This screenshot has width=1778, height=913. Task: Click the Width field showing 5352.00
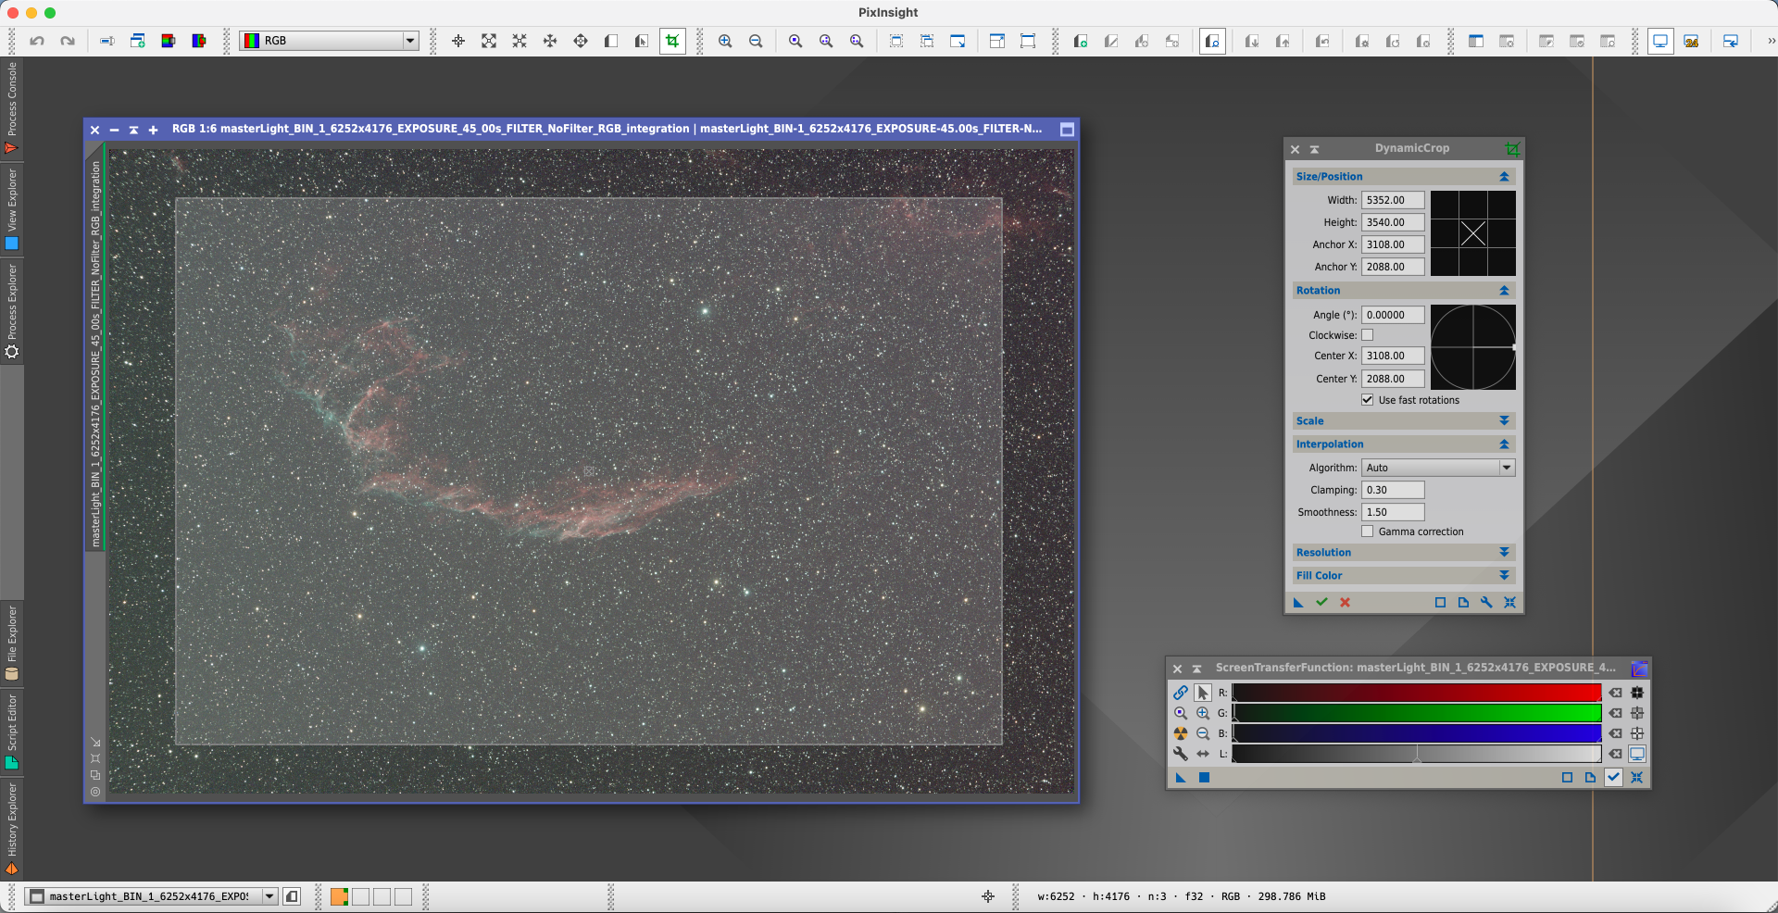coord(1393,200)
